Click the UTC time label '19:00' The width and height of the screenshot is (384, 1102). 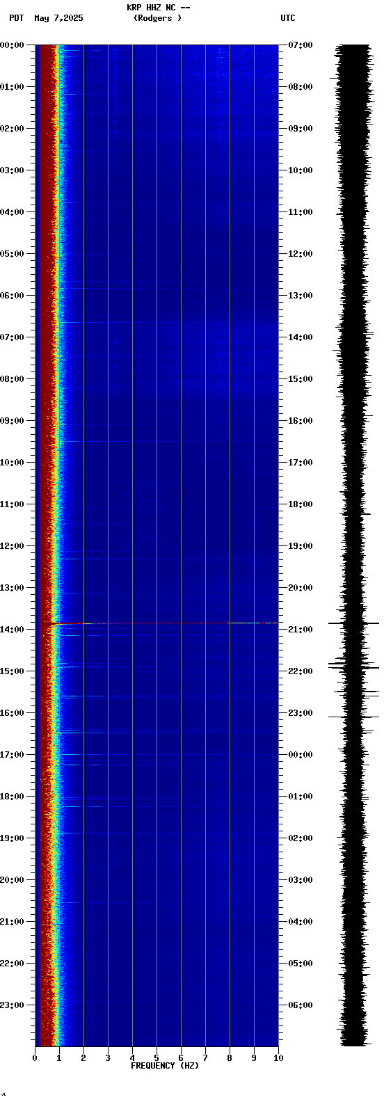301,546
